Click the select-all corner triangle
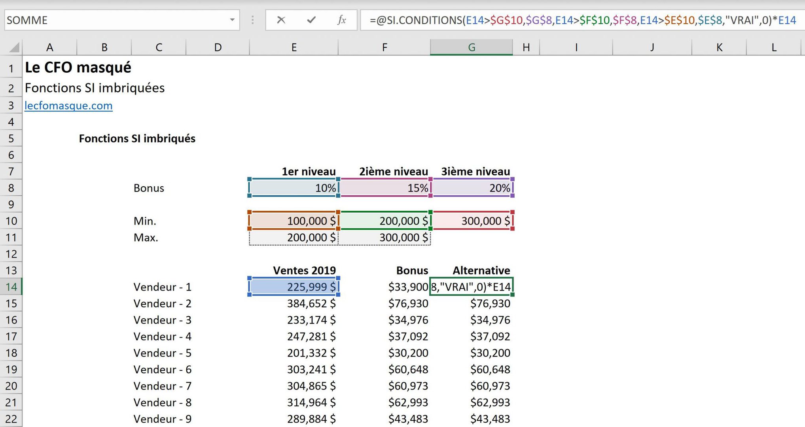805x427 pixels. (14, 48)
